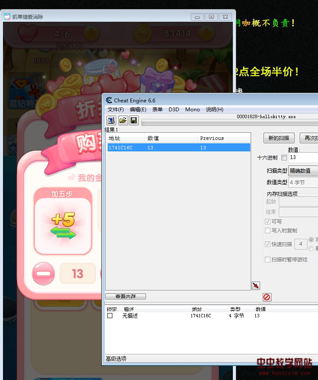This screenshot has height=380, width=318.
Task: Toggle the 十六进制 hex checkbox
Action: point(284,158)
